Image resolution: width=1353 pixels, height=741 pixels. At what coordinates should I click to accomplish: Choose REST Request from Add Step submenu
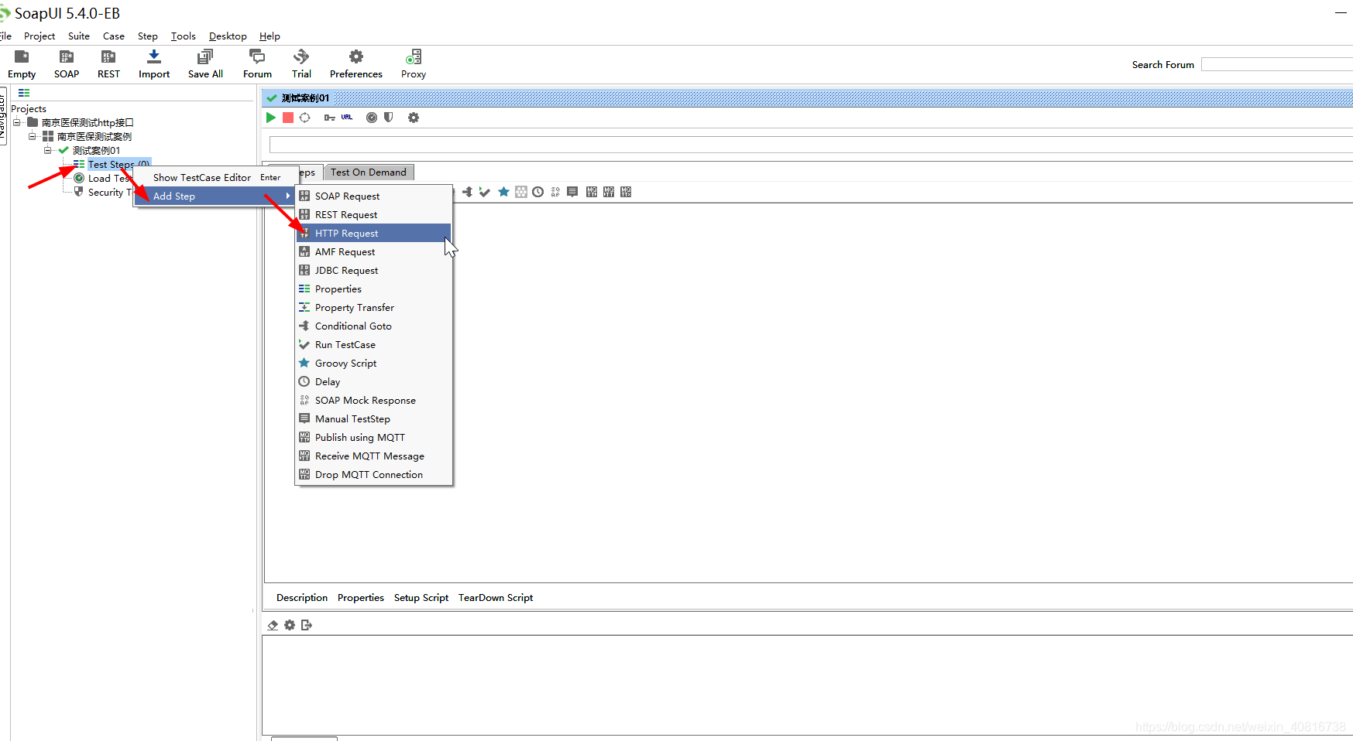(373, 214)
